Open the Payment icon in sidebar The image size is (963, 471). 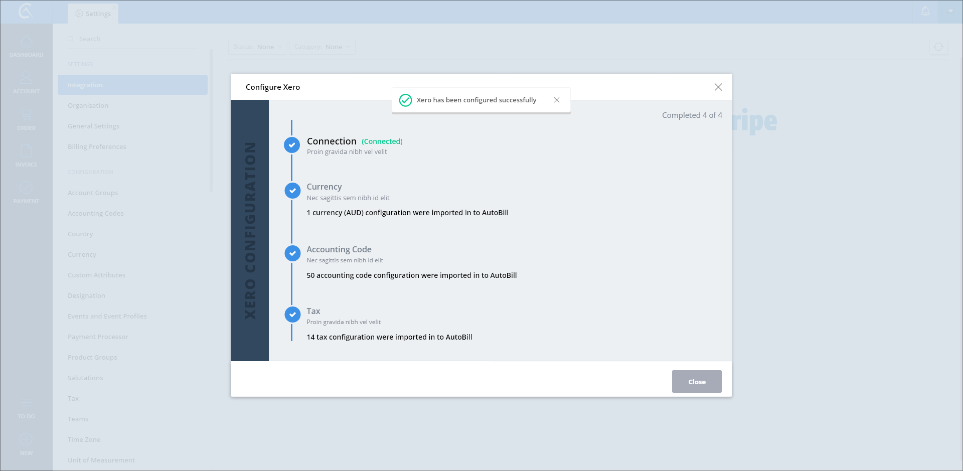click(26, 188)
